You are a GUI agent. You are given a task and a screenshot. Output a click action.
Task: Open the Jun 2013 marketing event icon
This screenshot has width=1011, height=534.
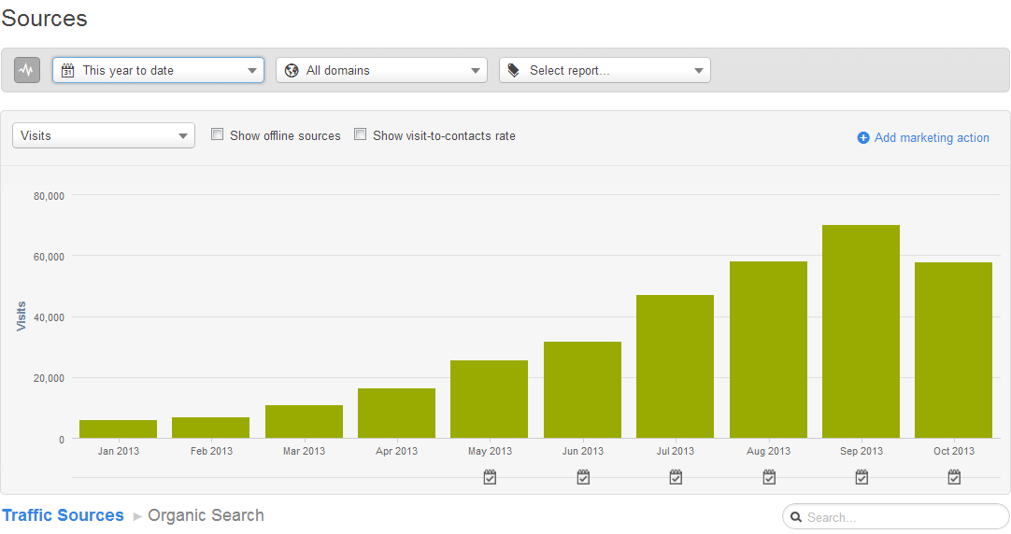pos(583,477)
